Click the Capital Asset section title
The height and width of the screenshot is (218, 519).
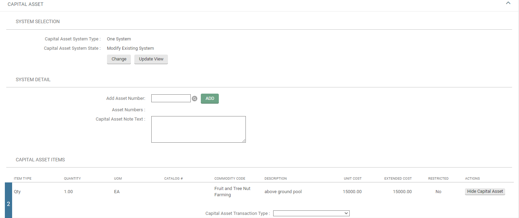26,4
